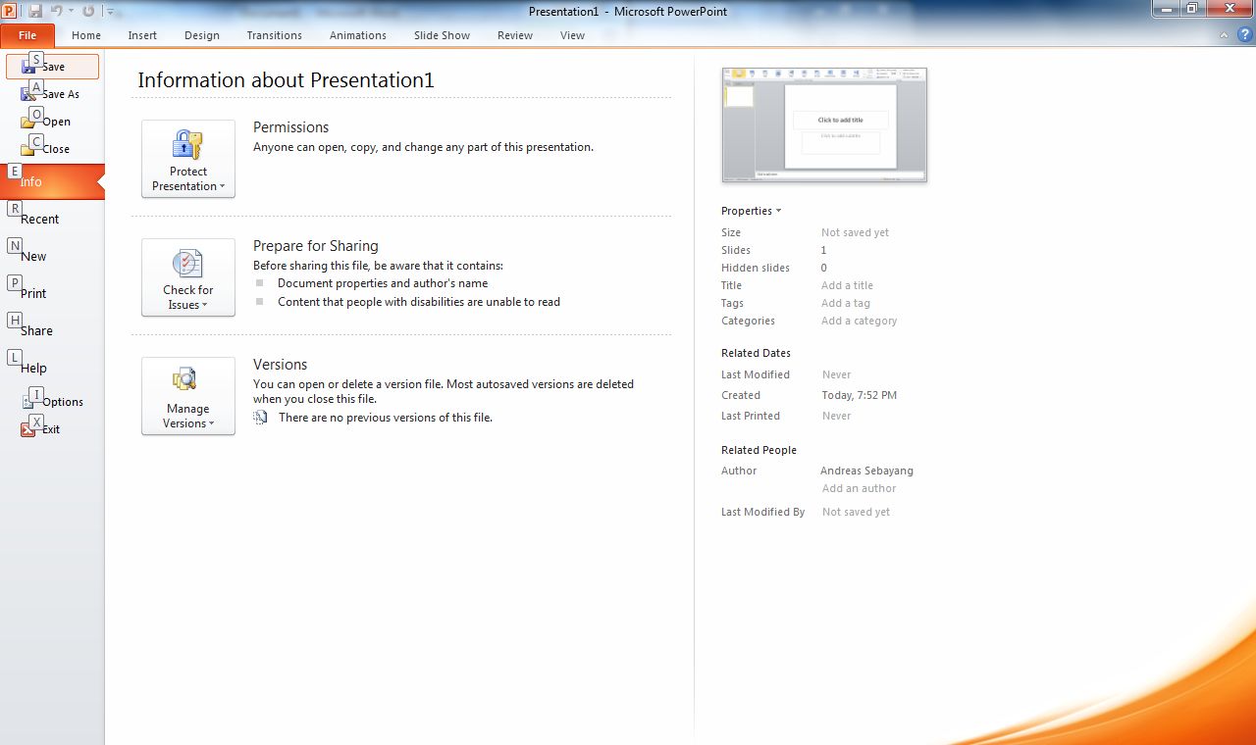Switch to the Transitions tab
Image resolution: width=1256 pixels, height=745 pixels.
[275, 35]
